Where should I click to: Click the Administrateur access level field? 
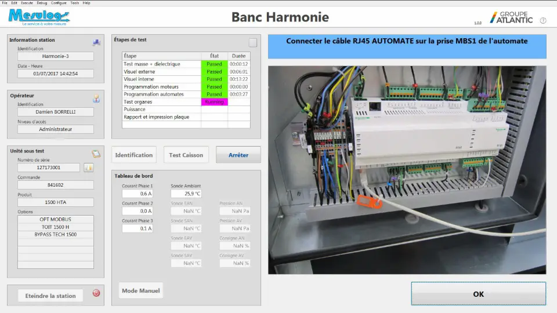[56, 129]
